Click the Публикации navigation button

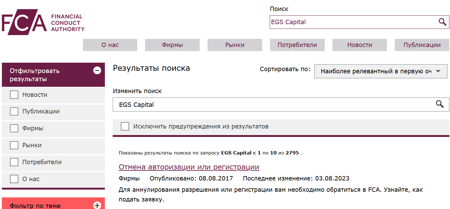click(422, 45)
